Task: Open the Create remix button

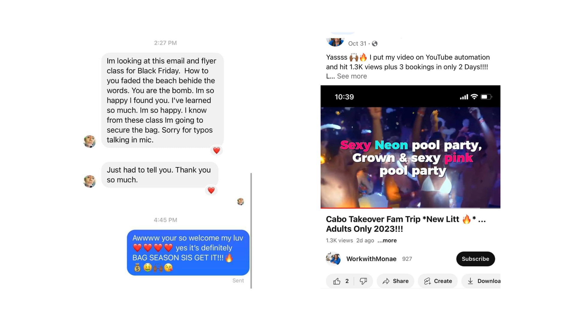Action: tap(438, 281)
